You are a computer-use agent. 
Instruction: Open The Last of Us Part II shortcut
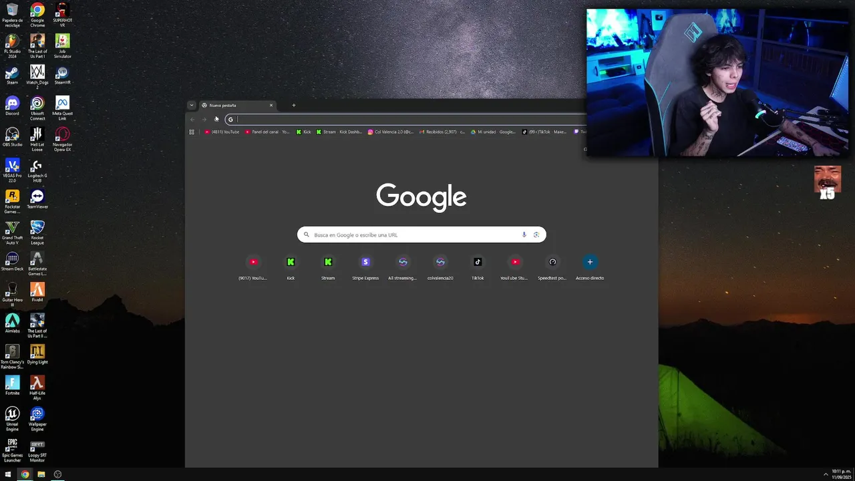coord(37,325)
